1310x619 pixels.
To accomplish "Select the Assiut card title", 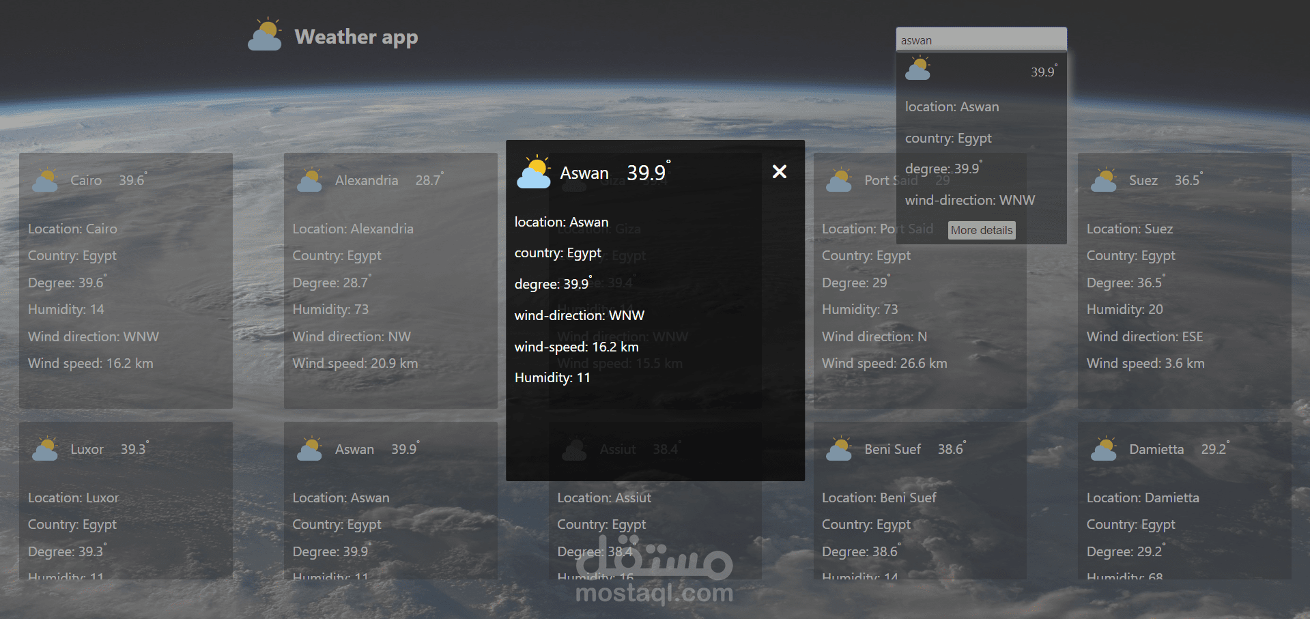I will (x=618, y=449).
